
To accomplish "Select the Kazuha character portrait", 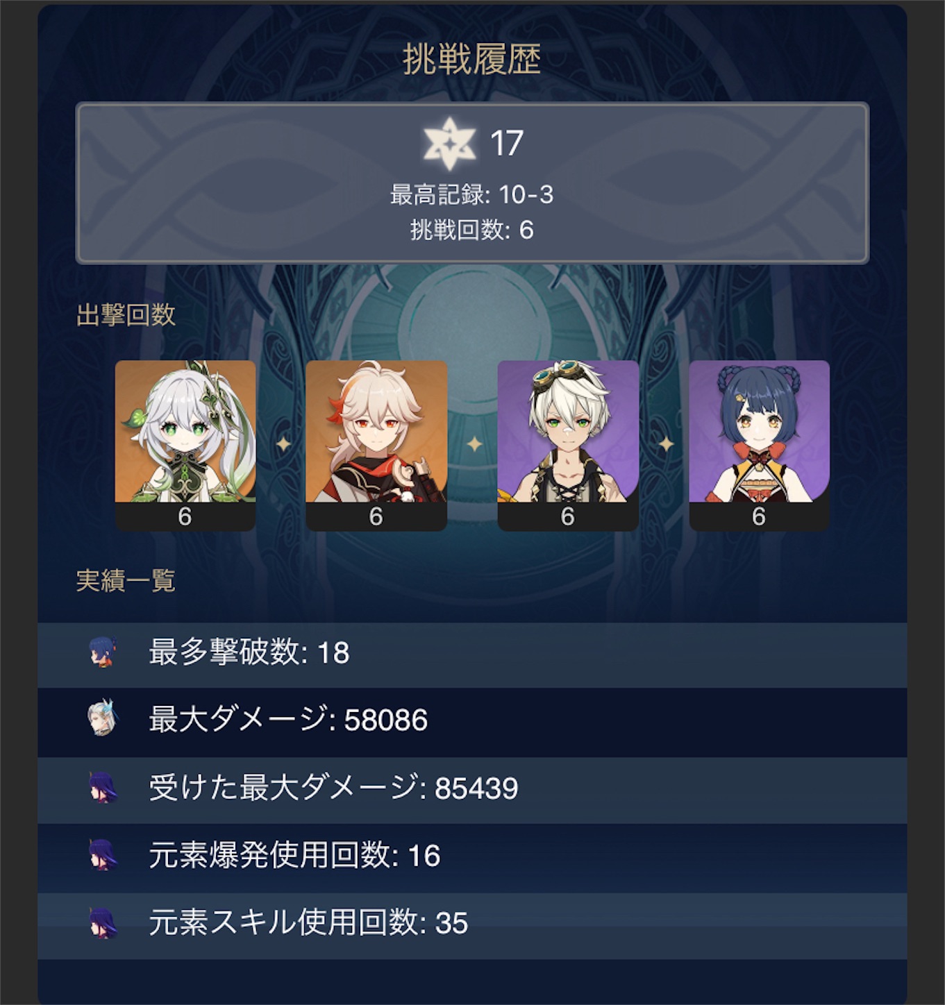I will point(376,446).
